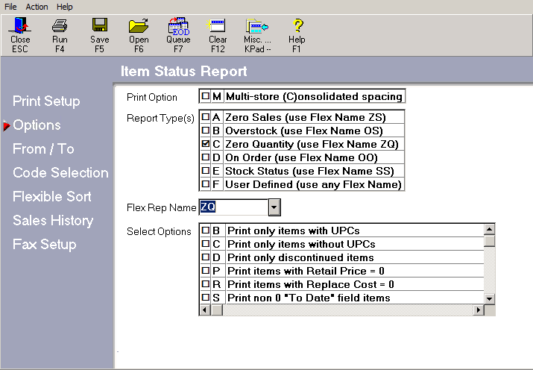Viewport: 533px width, 370px height.
Task: Check Print items with Retail Price = 0
Action: (205, 270)
